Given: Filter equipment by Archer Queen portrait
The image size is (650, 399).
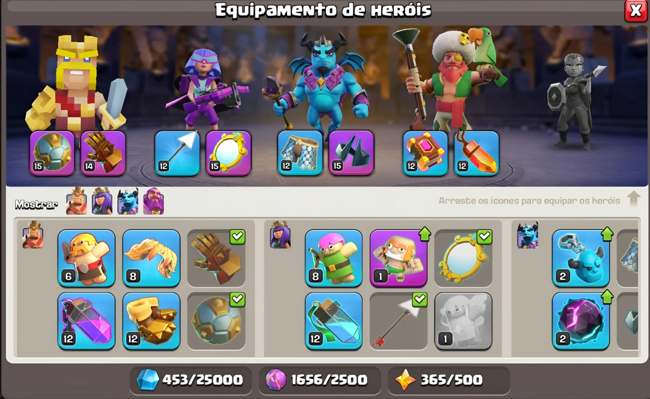Looking at the screenshot, I should click(x=102, y=201).
